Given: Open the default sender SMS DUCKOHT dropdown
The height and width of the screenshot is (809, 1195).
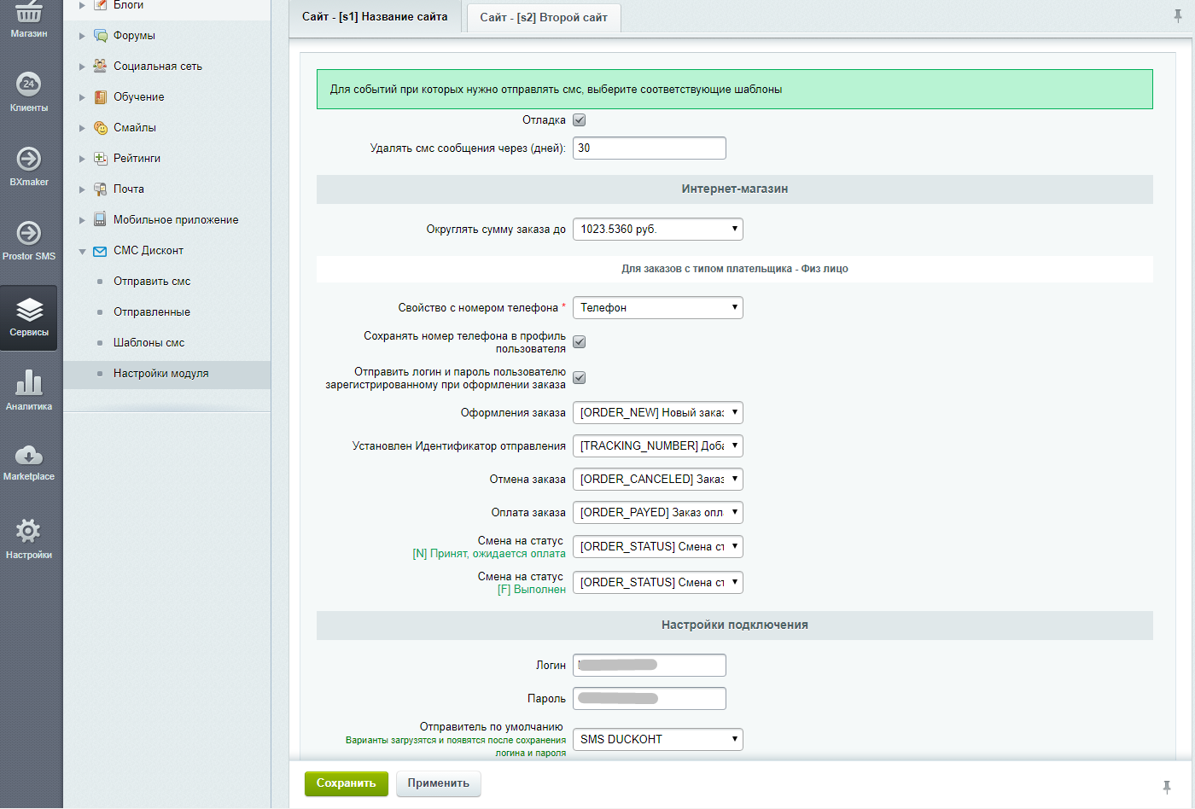Looking at the screenshot, I should click(x=657, y=740).
